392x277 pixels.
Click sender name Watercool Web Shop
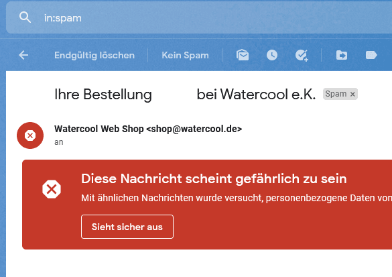point(99,129)
